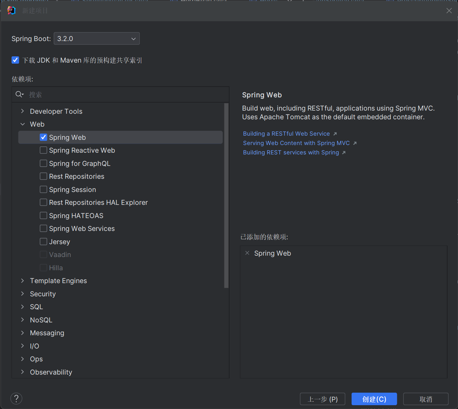Select the Template Engines tree label
458x409 pixels.
(58, 281)
